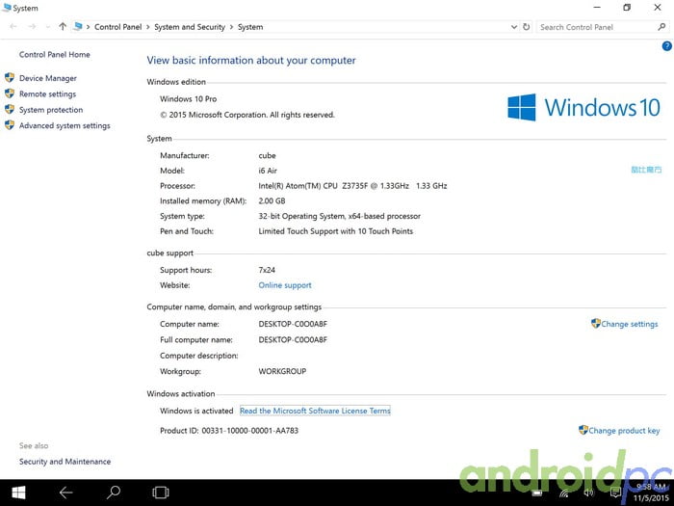
Task: Click support hours value '7x24'
Action: 267,270
